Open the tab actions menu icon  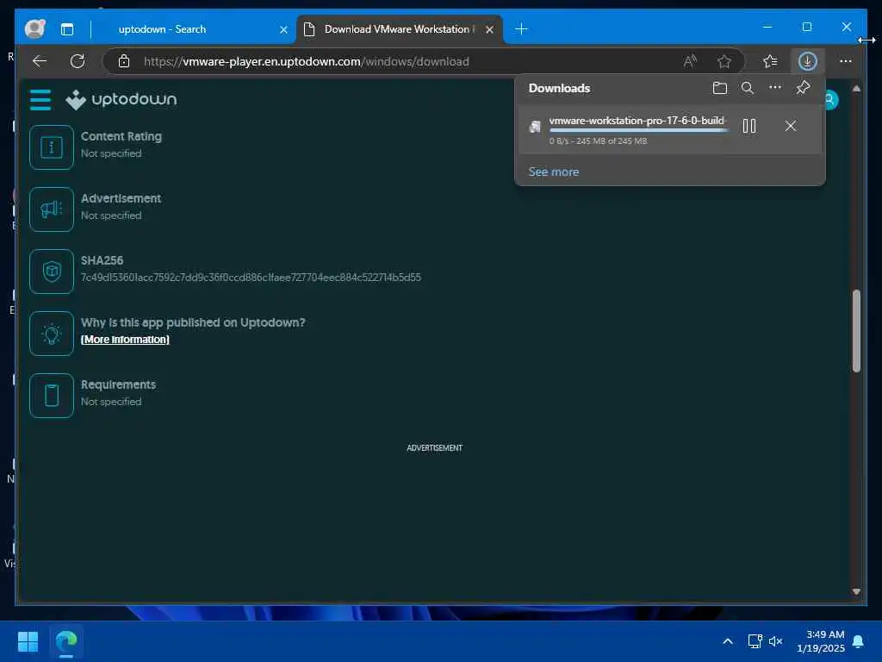[x=67, y=29]
